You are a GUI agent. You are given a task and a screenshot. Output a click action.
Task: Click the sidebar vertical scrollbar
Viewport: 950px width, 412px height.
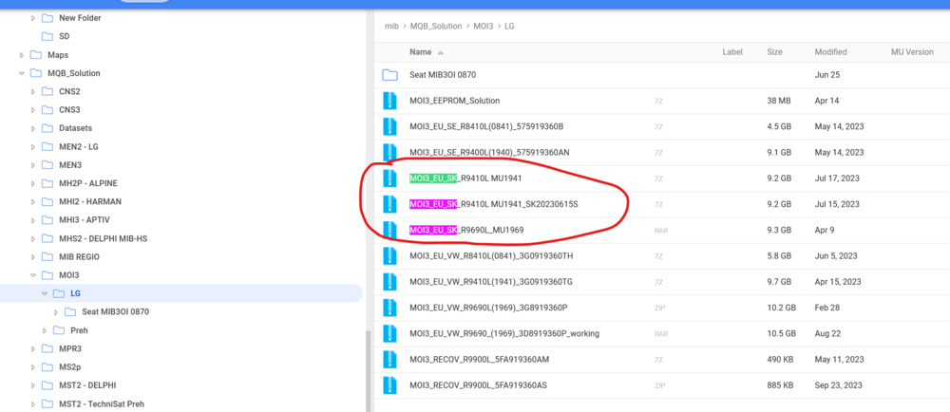coord(367,370)
